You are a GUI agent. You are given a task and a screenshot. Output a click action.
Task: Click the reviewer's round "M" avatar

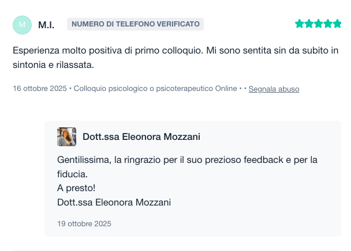pyautogui.click(x=22, y=24)
